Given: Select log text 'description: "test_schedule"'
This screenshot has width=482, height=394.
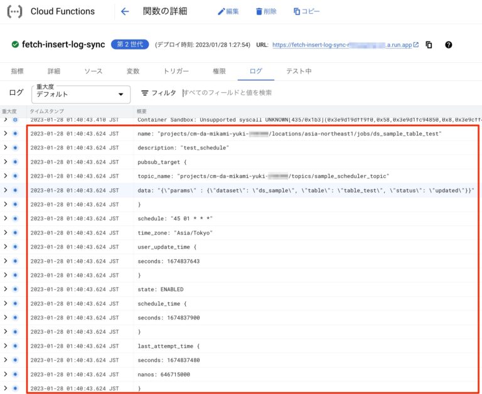Looking at the screenshot, I should pos(183,147).
